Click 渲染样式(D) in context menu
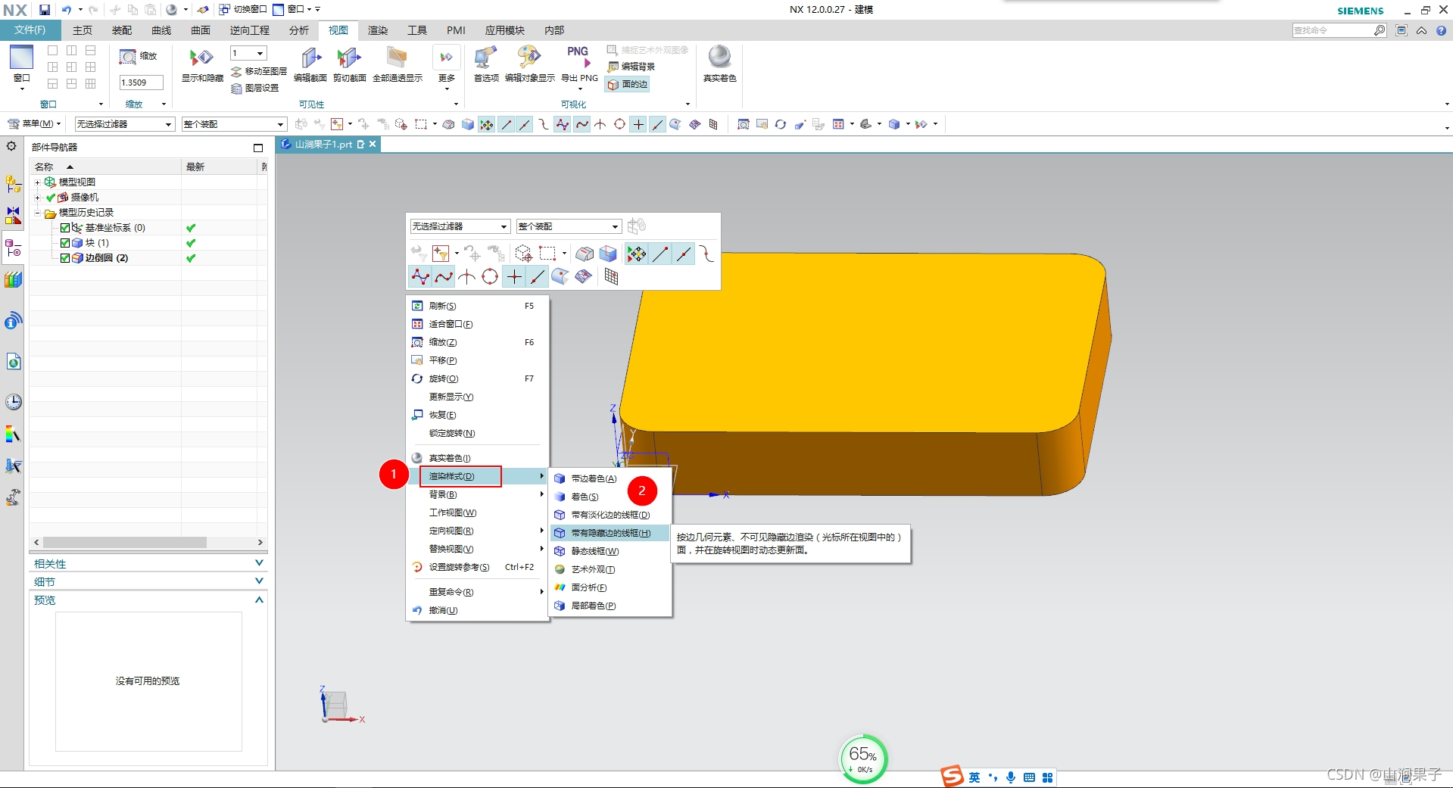The width and height of the screenshot is (1453, 788). [x=477, y=476]
